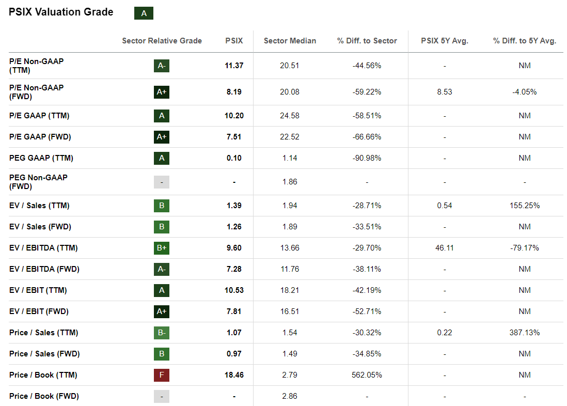Open the EV / EBITDA (FWD) metric label
Image resolution: width=567 pixels, height=406 pixels.
click(44, 269)
